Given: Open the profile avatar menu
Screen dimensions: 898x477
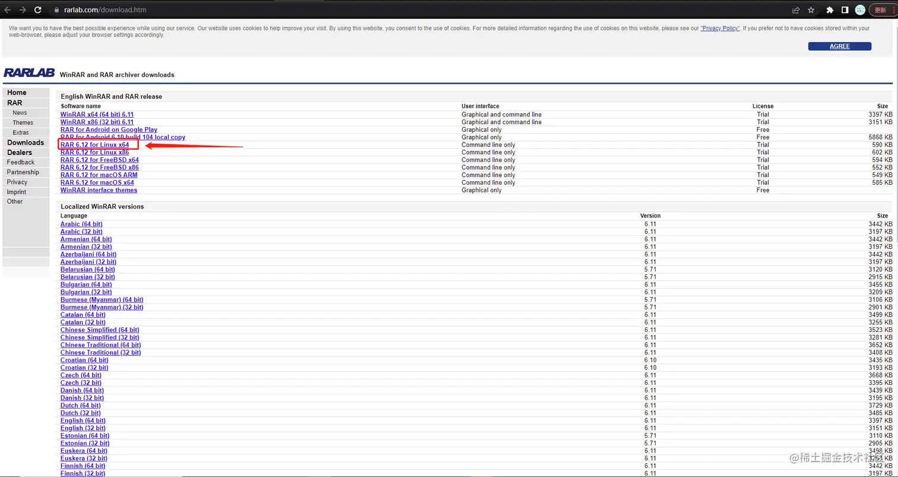Looking at the screenshot, I should click(x=860, y=10).
